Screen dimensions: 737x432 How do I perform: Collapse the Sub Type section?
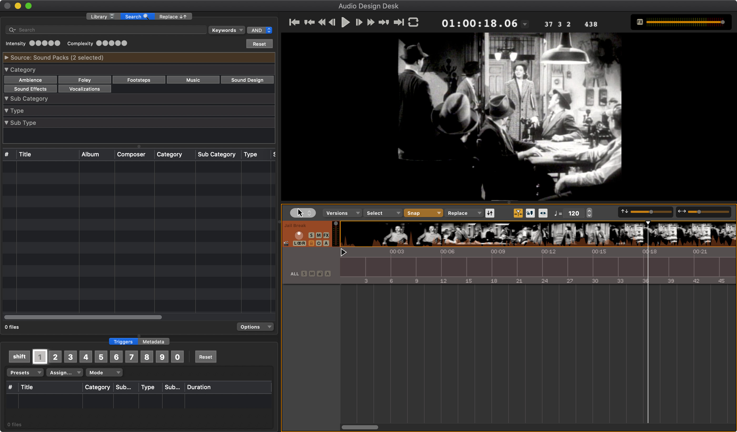(6, 123)
